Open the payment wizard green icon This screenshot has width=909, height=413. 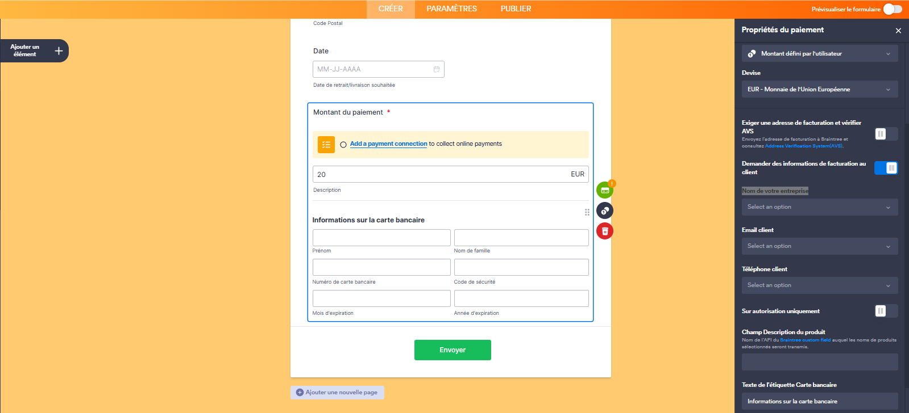(605, 191)
